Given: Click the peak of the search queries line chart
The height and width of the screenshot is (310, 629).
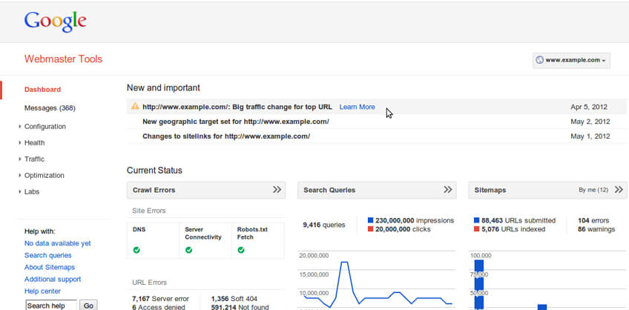Looking at the screenshot, I should [x=344, y=263].
